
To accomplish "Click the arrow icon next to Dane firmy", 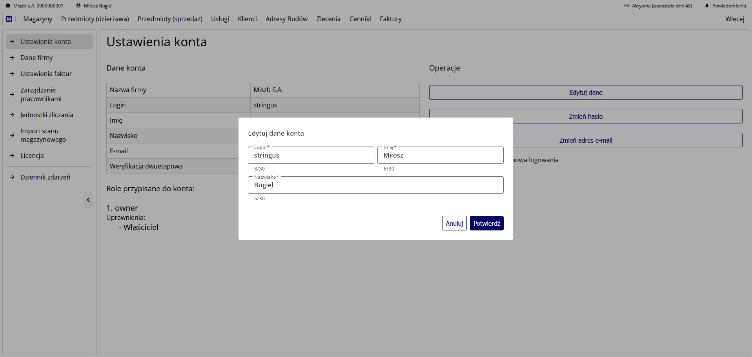I will (x=12, y=58).
